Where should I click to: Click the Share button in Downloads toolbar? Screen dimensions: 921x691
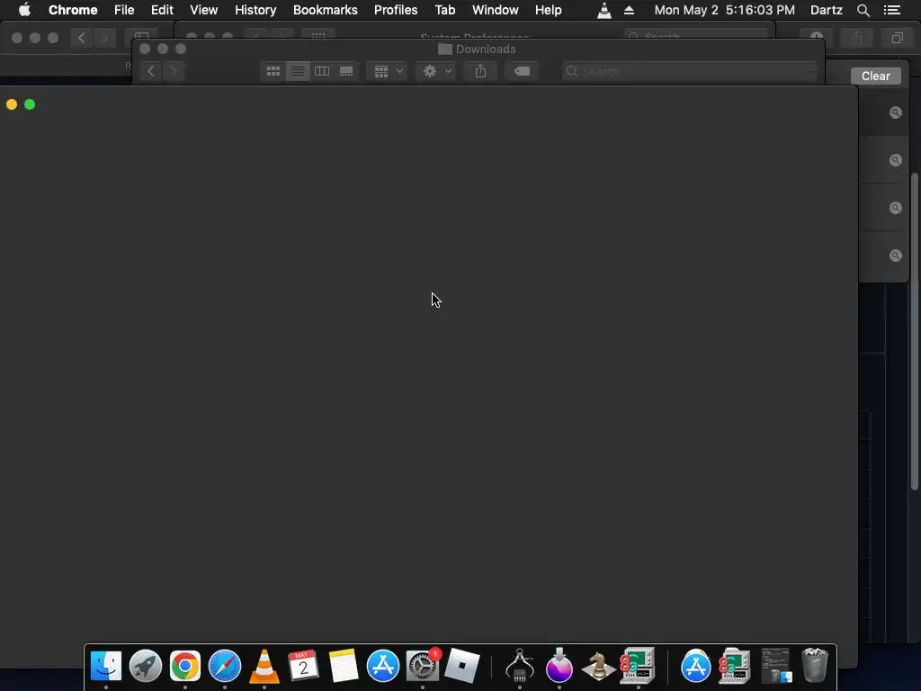(x=480, y=71)
